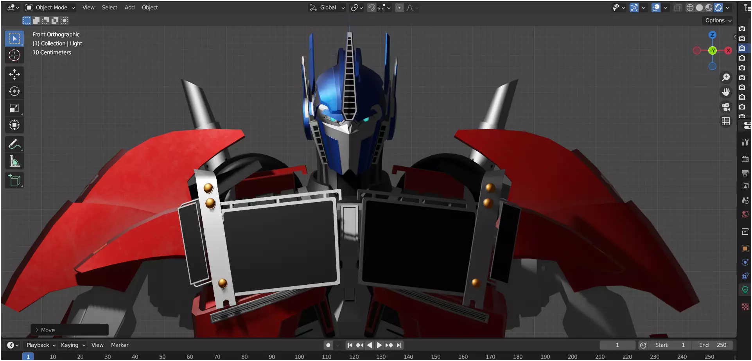Select the Select Box tool
This screenshot has height=361, width=752.
pyautogui.click(x=14, y=38)
